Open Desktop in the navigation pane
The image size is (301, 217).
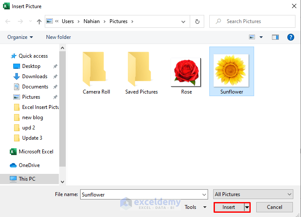(27, 66)
